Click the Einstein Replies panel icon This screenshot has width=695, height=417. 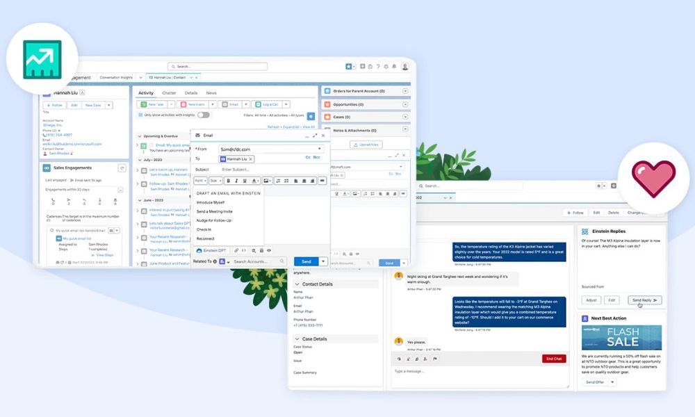[584, 231]
